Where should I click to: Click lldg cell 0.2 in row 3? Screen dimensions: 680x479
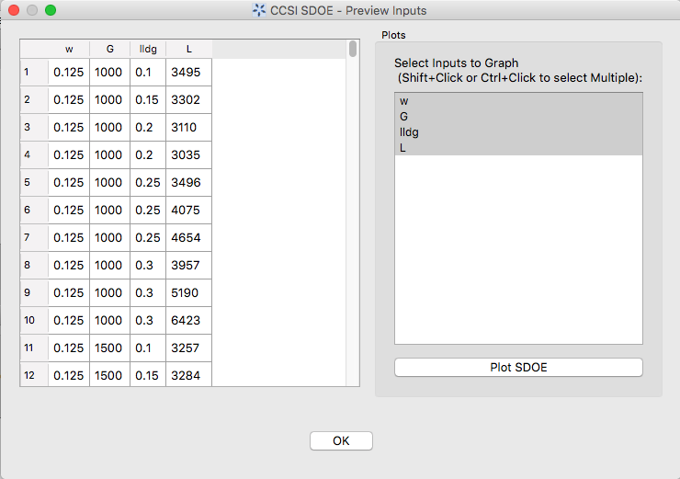[148, 127]
